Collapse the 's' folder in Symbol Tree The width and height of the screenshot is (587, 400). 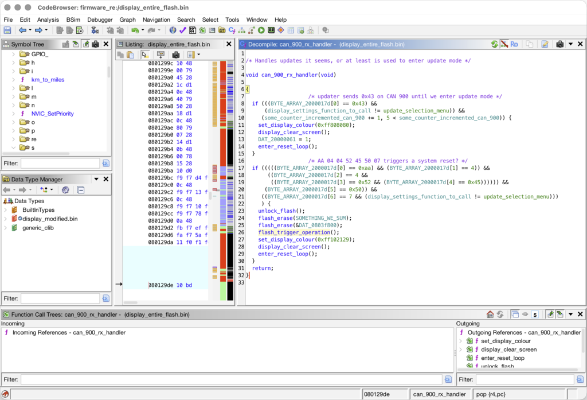[x=13, y=147]
